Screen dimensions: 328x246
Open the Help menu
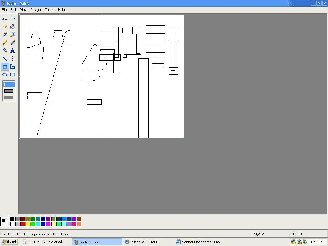(61, 10)
